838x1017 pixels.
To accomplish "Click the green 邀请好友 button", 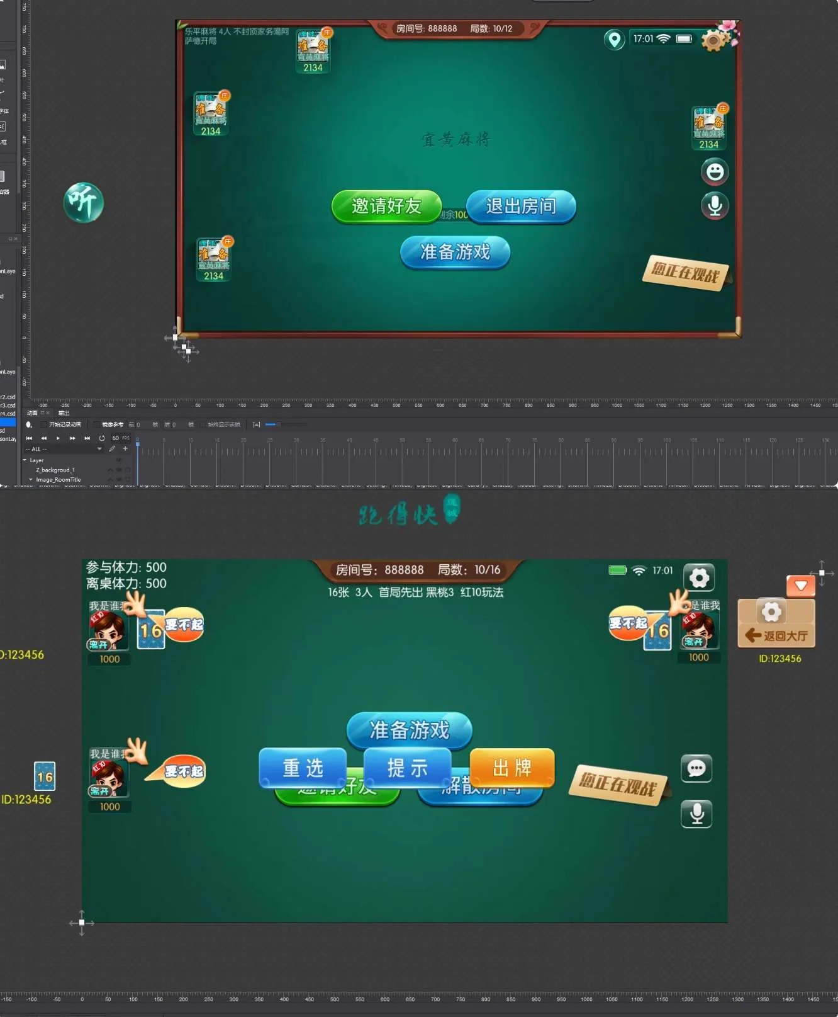I will [x=386, y=207].
